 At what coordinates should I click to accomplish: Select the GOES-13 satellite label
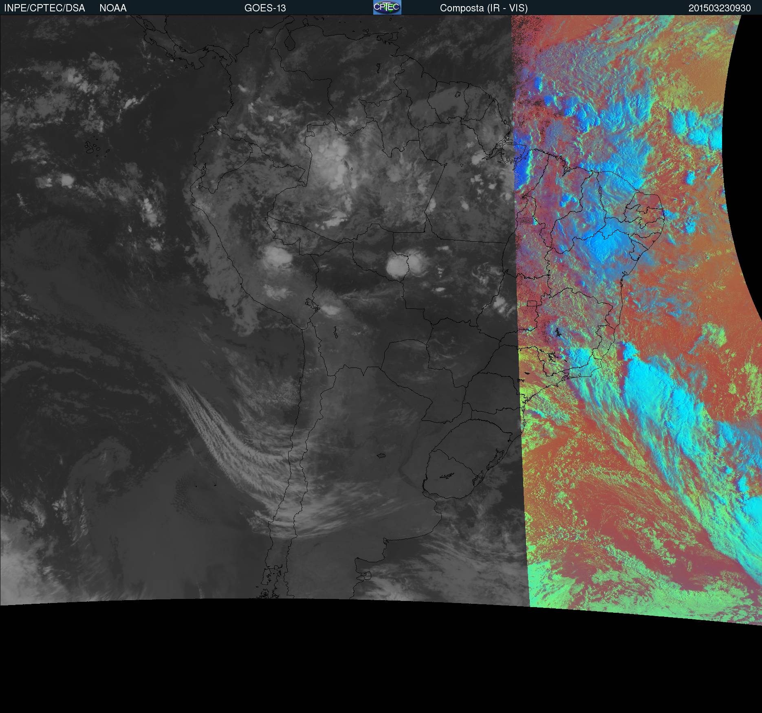point(265,8)
